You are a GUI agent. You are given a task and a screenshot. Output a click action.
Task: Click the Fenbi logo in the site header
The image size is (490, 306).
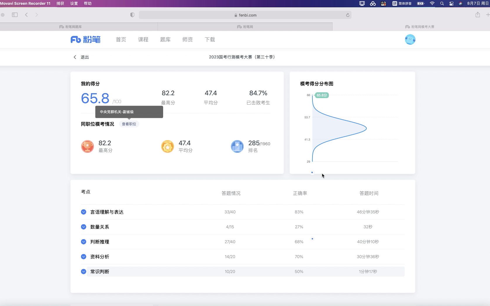coord(85,39)
